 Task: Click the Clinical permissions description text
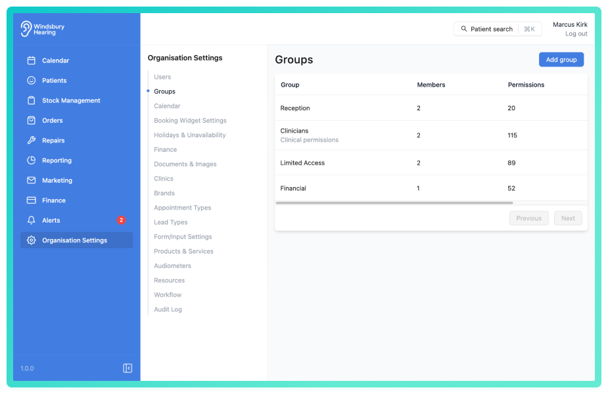click(x=309, y=140)
